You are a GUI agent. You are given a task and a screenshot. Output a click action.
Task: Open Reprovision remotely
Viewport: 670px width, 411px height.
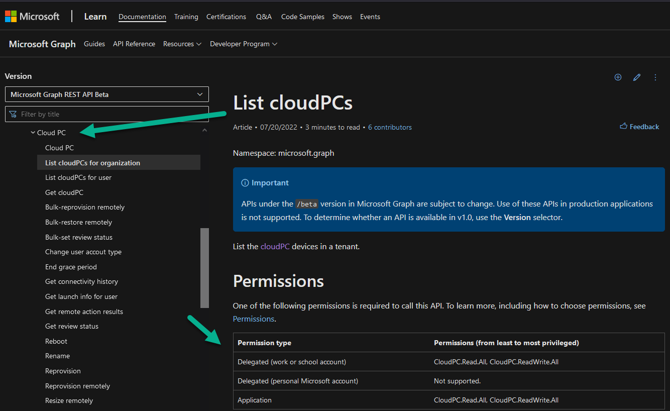pyautogui.click(x=77, y=386)
